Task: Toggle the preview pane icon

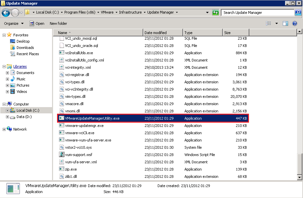Action: point(285,23)
